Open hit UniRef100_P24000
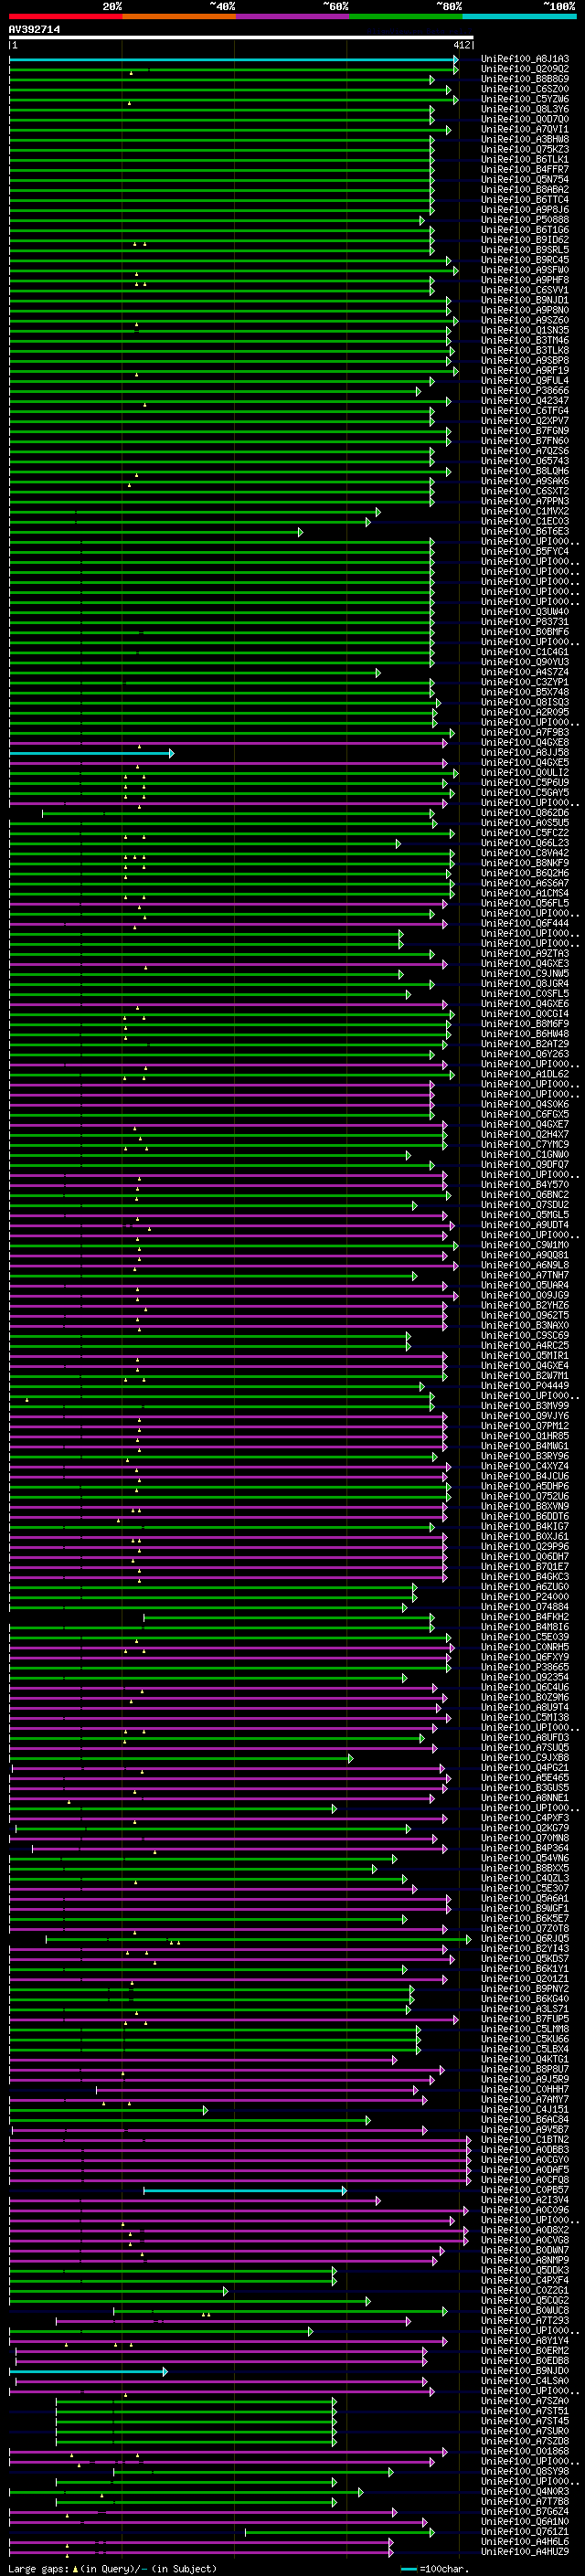The width and height of the screenshot is (585, 2576). tap(525, 1598)
